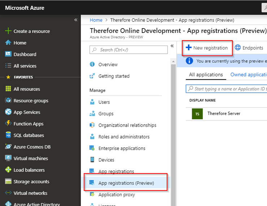The width and height of the screenshot is (267, 206).
Task: Select App registrations (Preview) menu item
Action: click(x=125, y=183)
